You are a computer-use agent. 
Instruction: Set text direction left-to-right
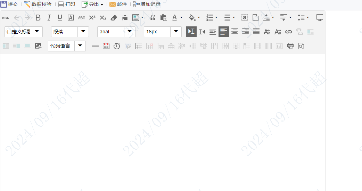point(191,32)
